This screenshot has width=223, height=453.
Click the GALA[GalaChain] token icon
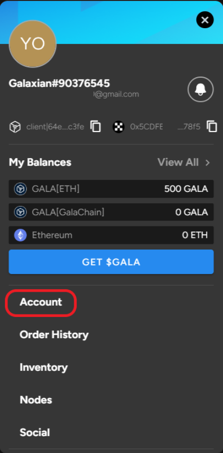20,212
